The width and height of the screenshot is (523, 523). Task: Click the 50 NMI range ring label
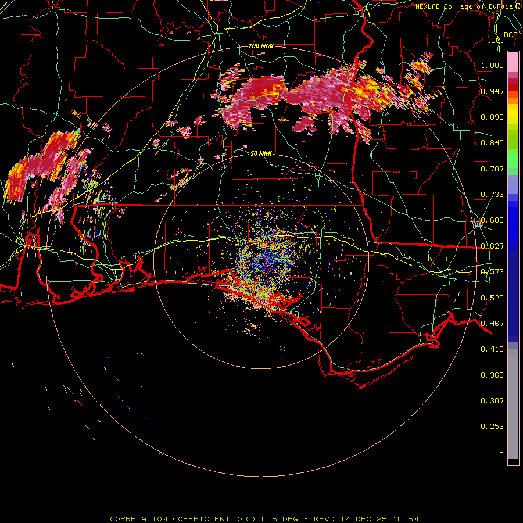[x=261, y=153]
